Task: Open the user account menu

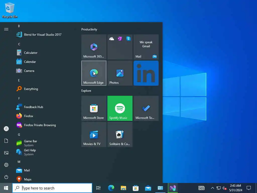Action: pos(6,129)
